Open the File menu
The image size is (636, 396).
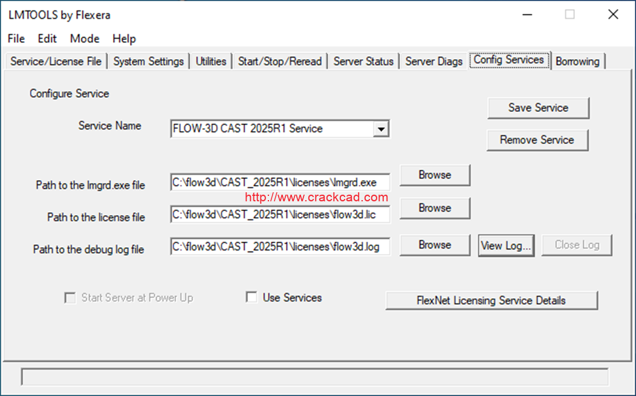(x=16, y=39)
